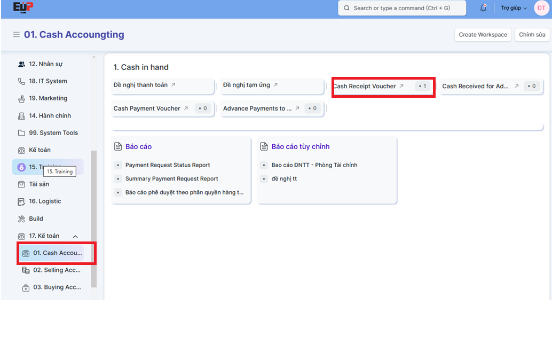Open Cash Receipt Voucher shortcut
The width and height of the screenshot is (552, 343).
click(365, 86)
